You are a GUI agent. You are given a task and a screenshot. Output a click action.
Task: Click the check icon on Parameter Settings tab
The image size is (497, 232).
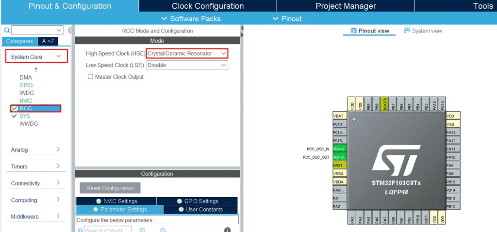96,210
